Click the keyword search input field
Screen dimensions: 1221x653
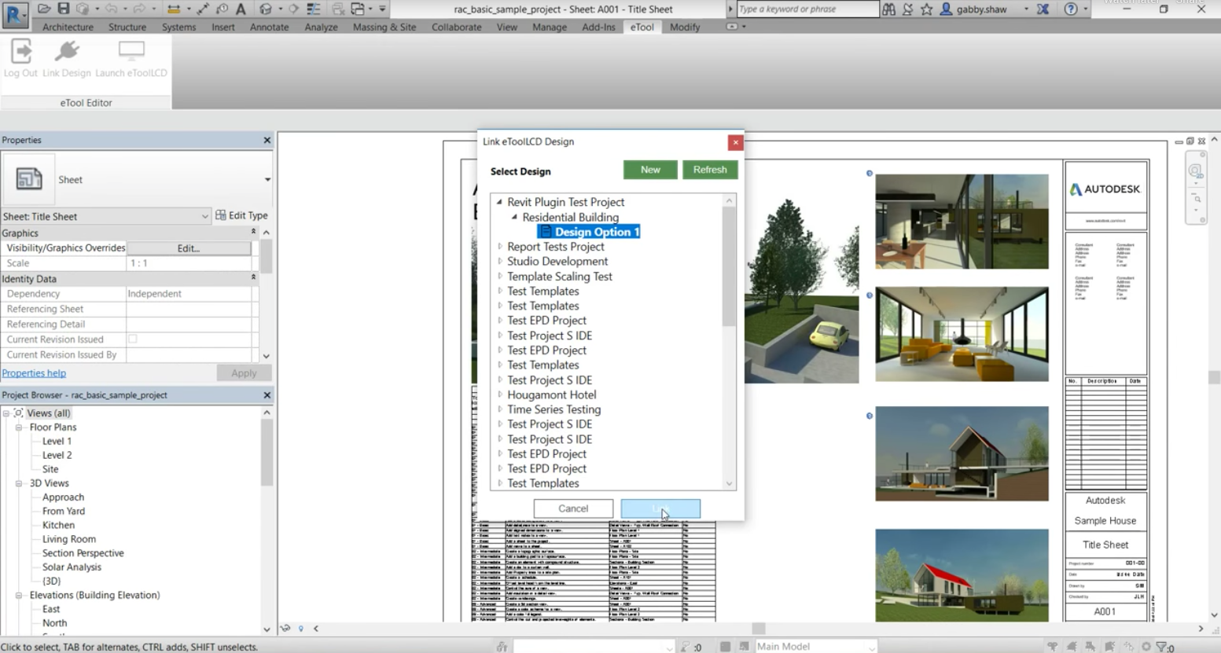[807, 9]
